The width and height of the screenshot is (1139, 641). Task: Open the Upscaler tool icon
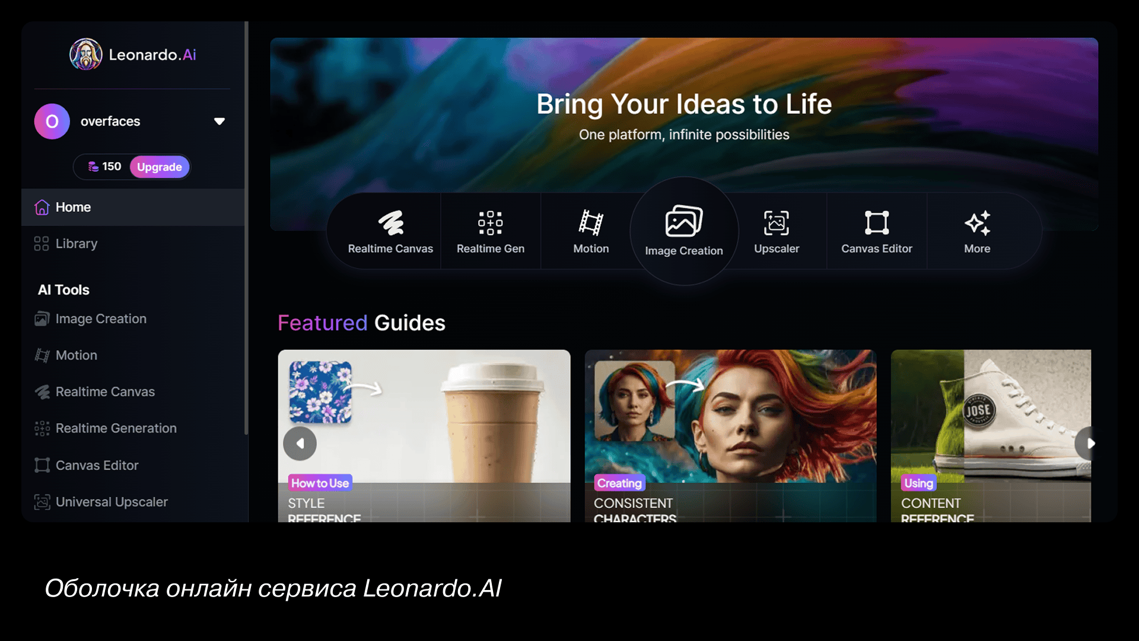click(777, 223)
